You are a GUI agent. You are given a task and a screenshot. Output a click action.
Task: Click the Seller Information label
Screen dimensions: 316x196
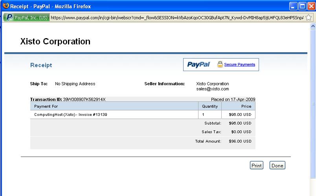[164, 84]
